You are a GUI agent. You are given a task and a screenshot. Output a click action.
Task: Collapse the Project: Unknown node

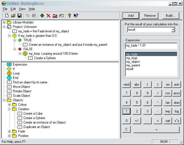[4, 27]
